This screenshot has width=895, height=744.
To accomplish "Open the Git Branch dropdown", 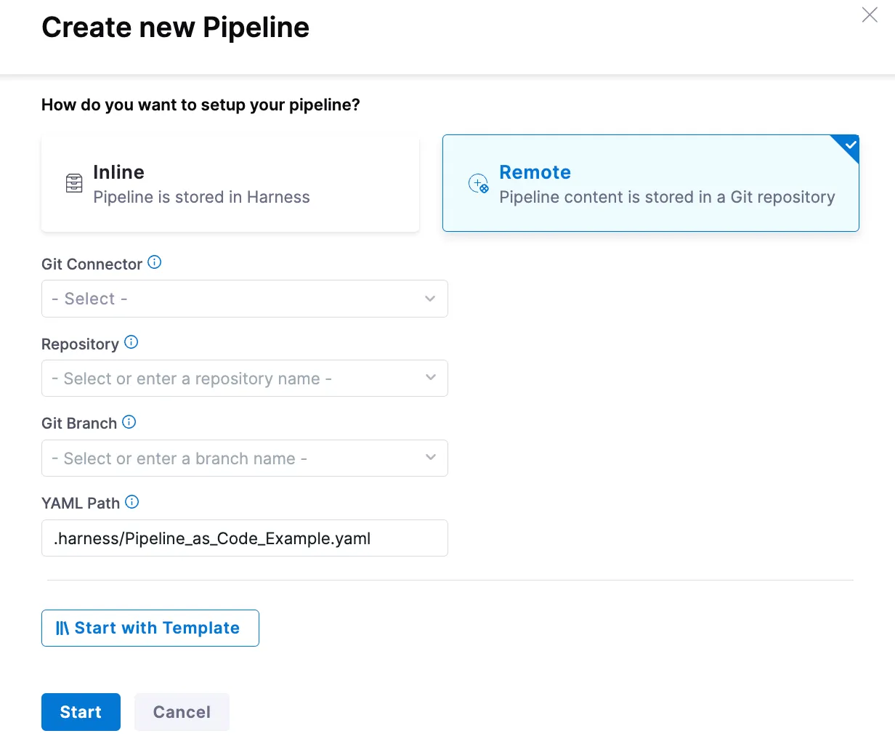I will (245, 458).
